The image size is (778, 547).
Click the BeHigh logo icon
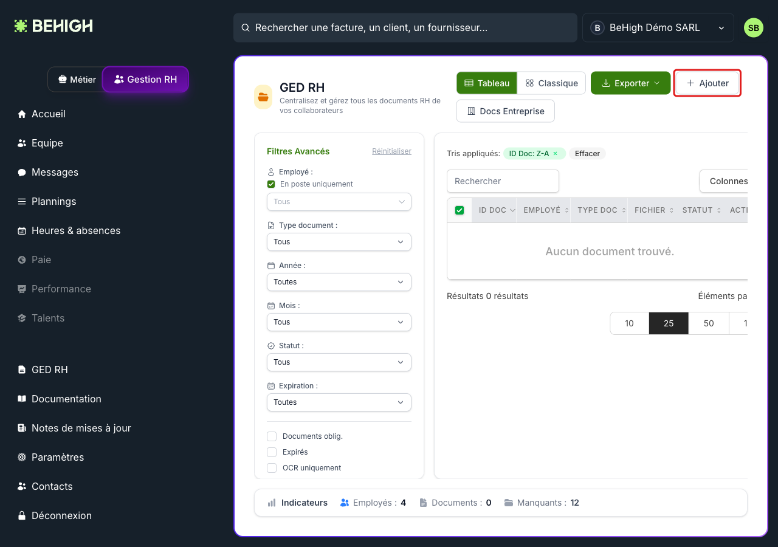tap(21, 26)
